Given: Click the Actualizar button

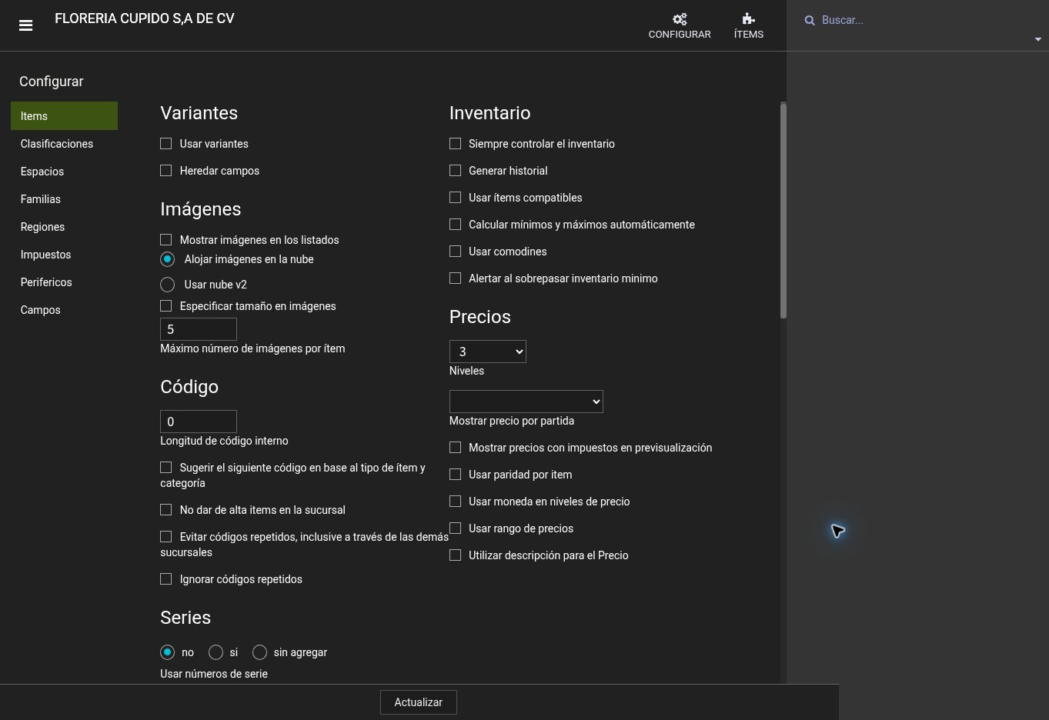Looking at the screenshot, I should 419,702.
